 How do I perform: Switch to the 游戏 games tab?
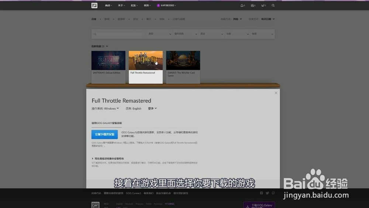(94, 19)
